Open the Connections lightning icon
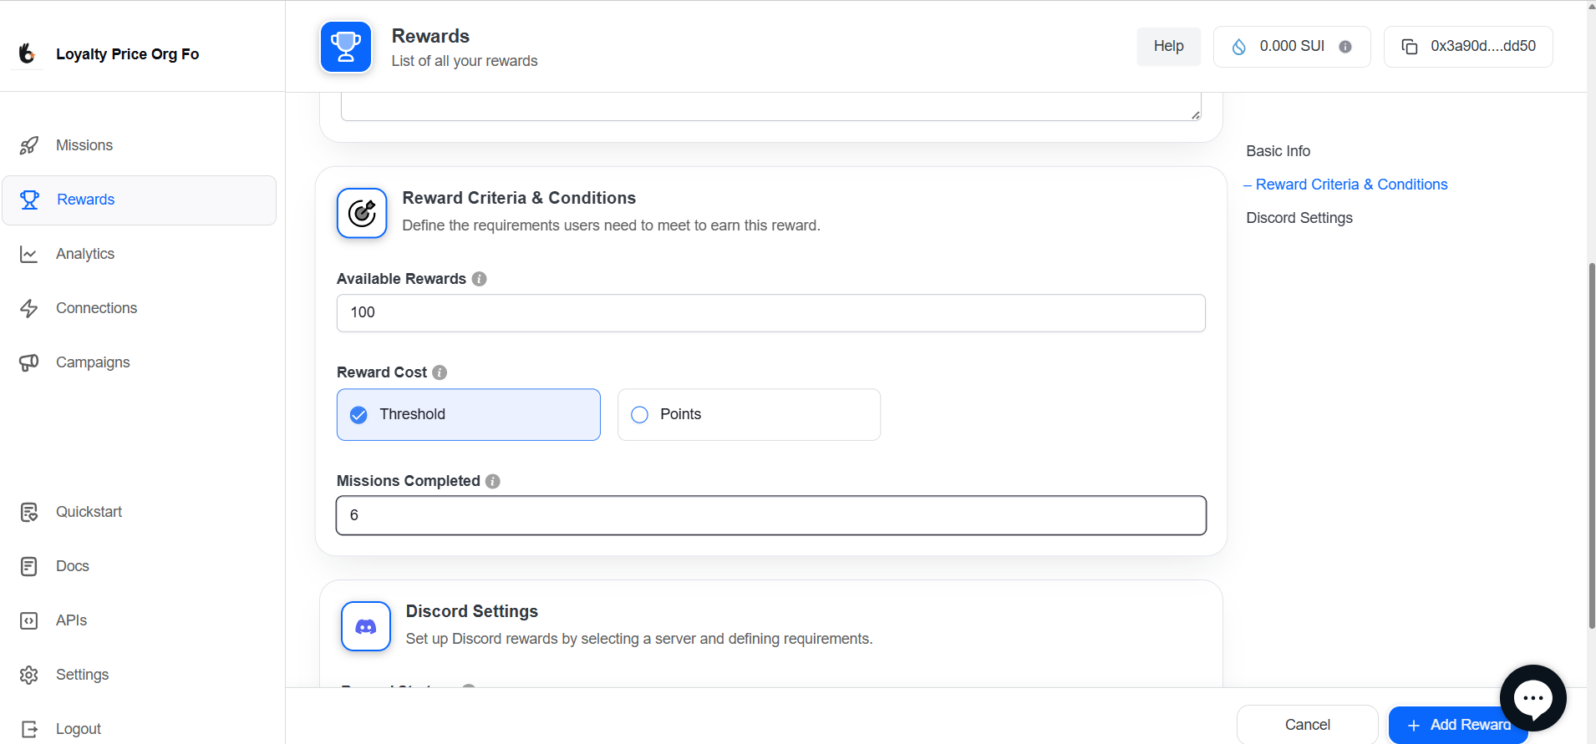This screenshot has height=744, width=1596. [29, 308]
